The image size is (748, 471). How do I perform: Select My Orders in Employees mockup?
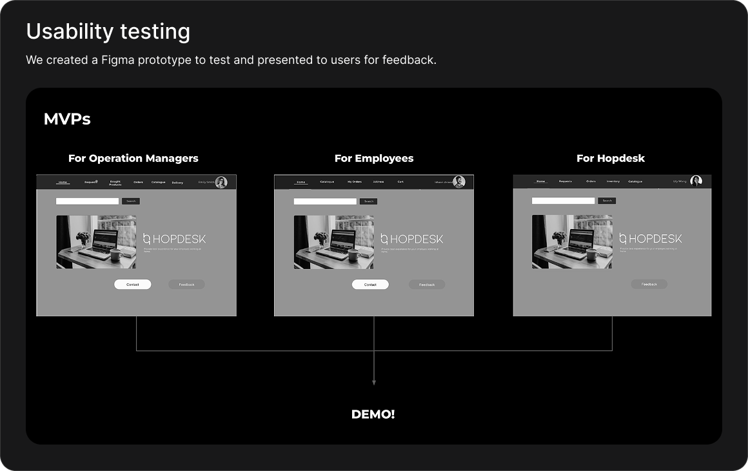(x=355, y=182)
